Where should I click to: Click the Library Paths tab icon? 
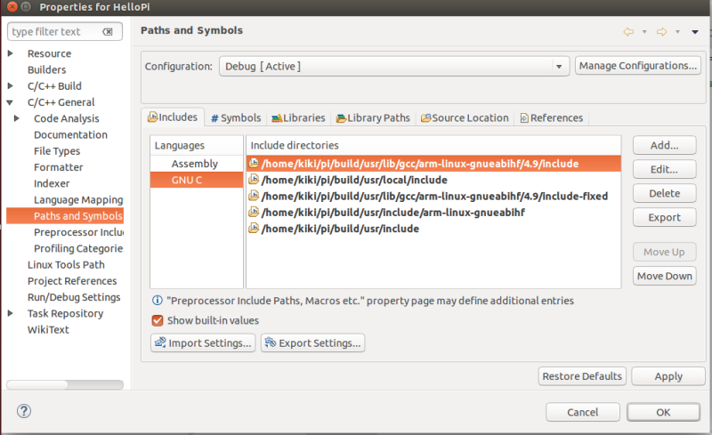pyautogui.click(x=341, y=118)
